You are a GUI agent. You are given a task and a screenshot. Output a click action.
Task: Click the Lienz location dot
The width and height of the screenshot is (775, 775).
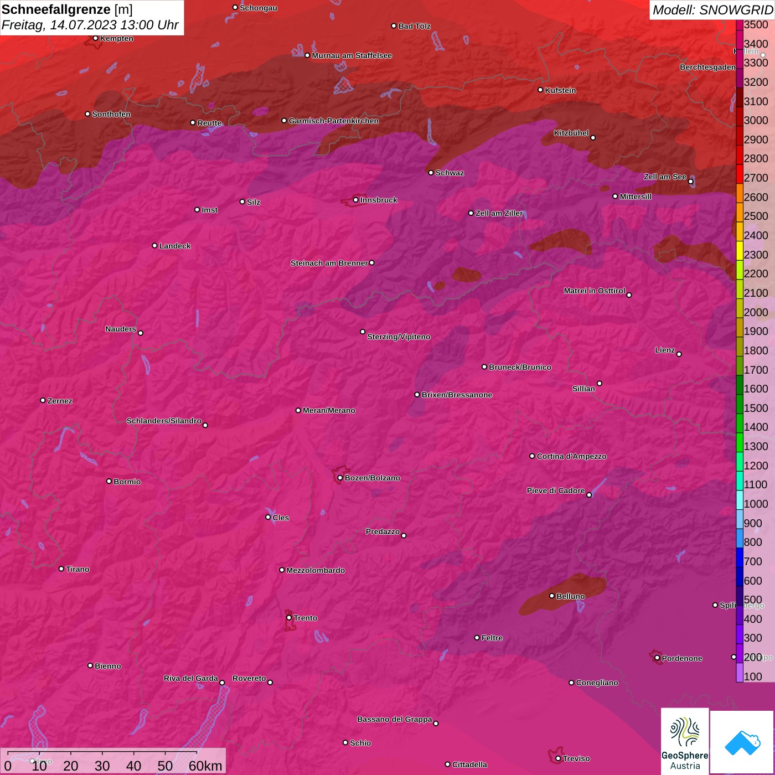tap(679, 354)
